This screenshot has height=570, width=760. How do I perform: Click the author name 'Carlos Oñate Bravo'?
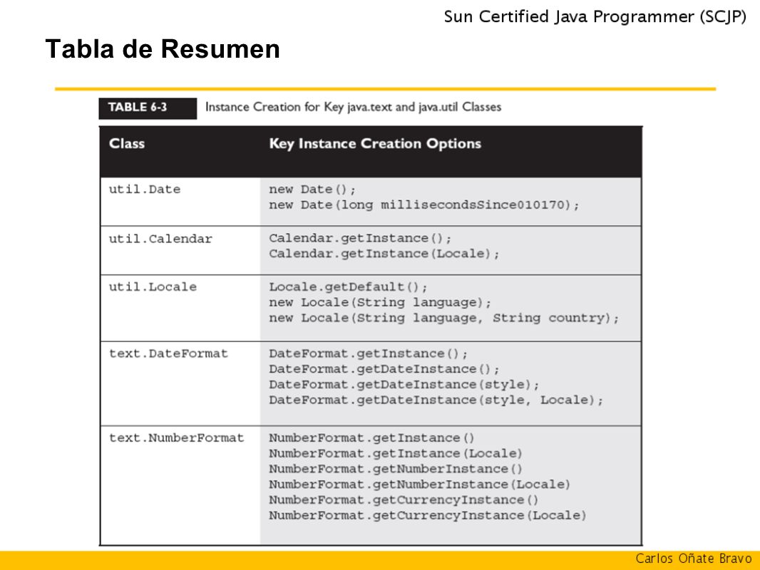[694, 559]
